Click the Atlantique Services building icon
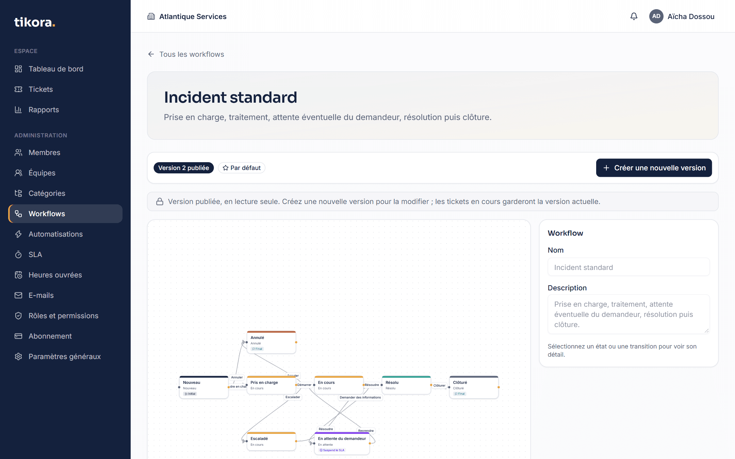The image size is (735, 459). [151, 16]
